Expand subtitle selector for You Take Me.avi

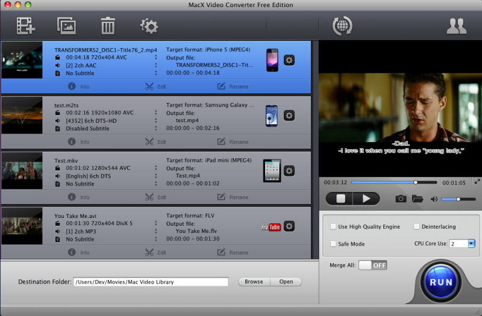[x=155, y=239]
